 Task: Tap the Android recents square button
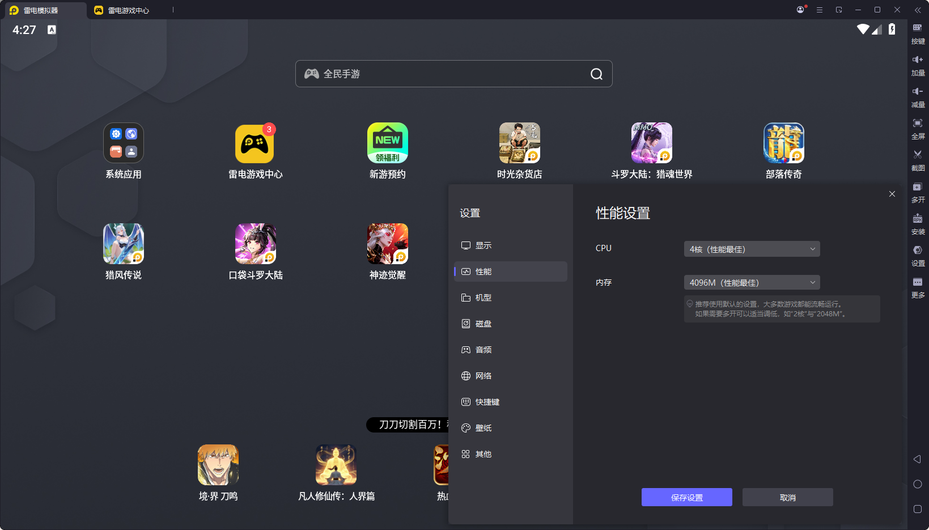[918, 509]
